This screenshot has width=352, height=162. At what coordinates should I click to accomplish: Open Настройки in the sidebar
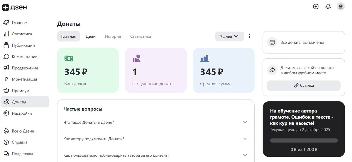pos(25,113)
